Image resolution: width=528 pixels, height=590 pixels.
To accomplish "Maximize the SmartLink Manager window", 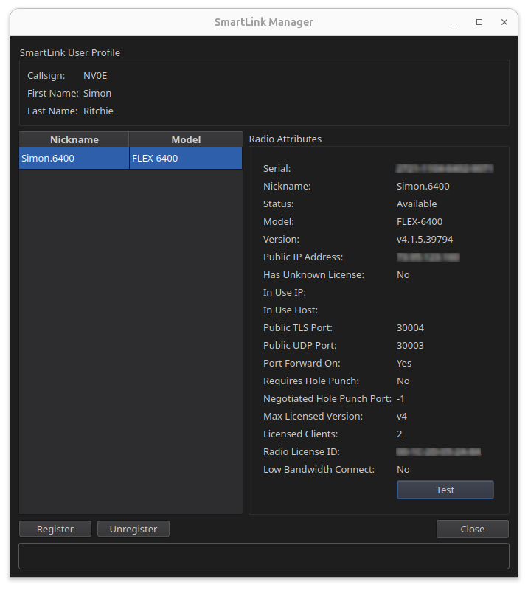I will click(x=479, y=22).
